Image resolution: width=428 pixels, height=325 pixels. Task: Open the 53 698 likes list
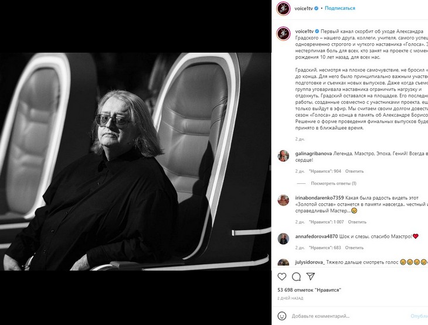tap(309, 290)
